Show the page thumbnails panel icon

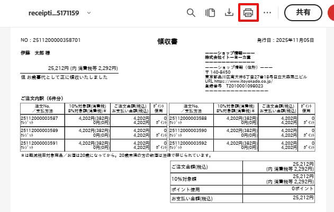pyautogui.click(x=210, y=12)
